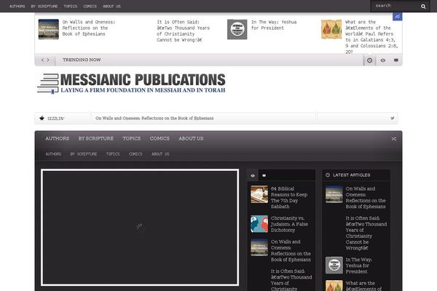The height and width of the screenshot is (291, 437).
Task: Open trending link In The Way: Yeshua for President
Action: 274,25
